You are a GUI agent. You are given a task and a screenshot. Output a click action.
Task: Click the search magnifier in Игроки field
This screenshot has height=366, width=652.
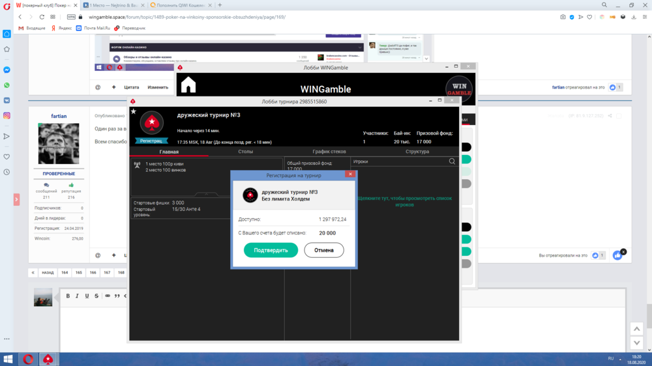coord(452,162)
